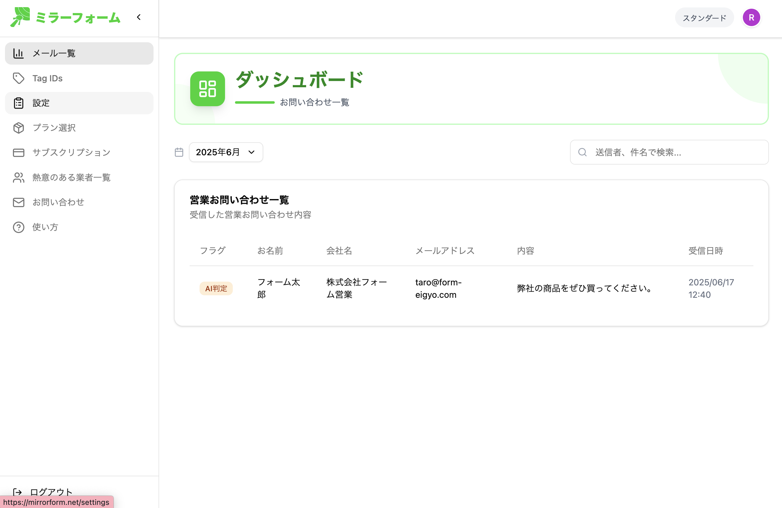
Task: Open the purple R user avatar menu
Action: (x=751, y=17)
